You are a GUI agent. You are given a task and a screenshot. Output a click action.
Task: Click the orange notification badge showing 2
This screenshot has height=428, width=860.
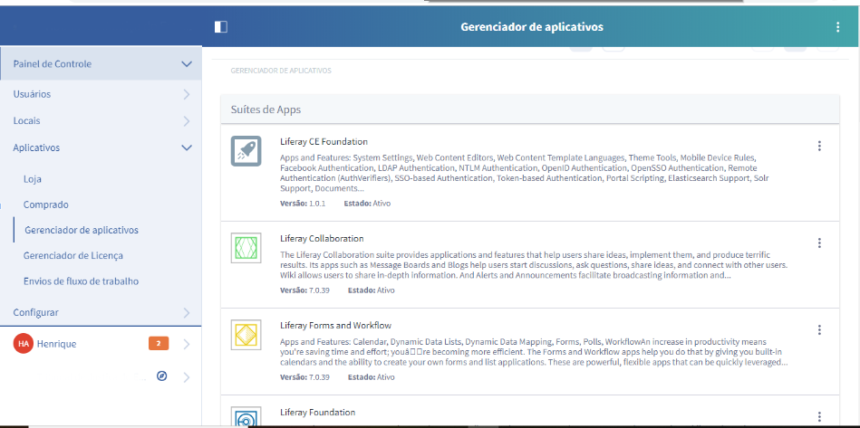[159, 344]
